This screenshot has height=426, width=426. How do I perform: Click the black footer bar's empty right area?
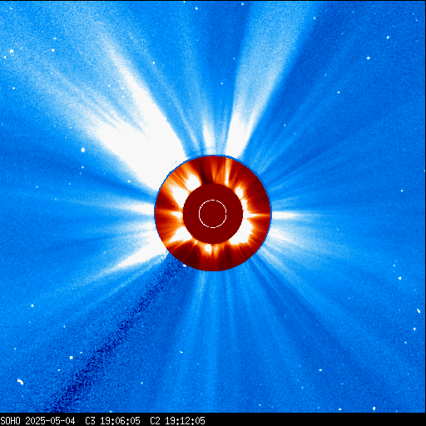315,421
